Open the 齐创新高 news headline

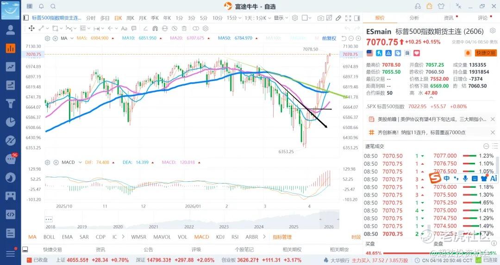coord(421,132)
